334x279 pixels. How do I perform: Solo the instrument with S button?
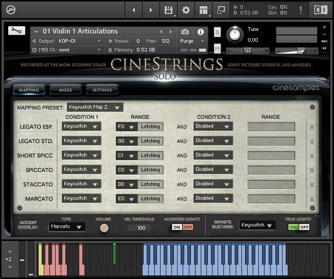pos(217,32)
